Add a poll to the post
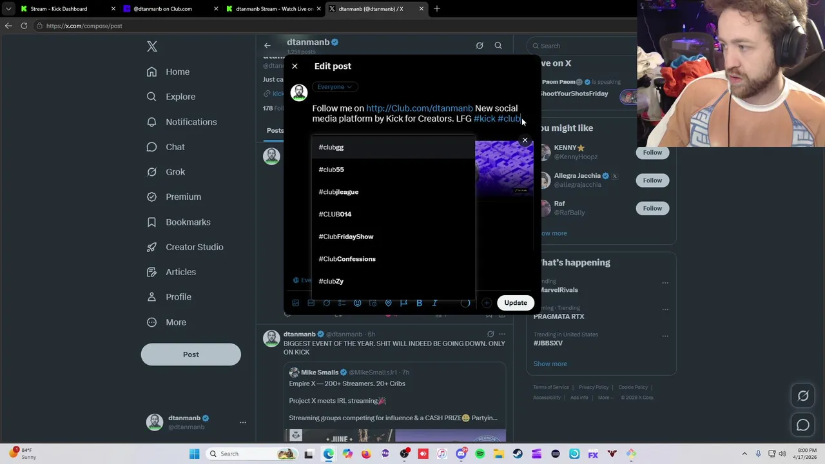This screenshot has width=825, height=464. point(342,303)
